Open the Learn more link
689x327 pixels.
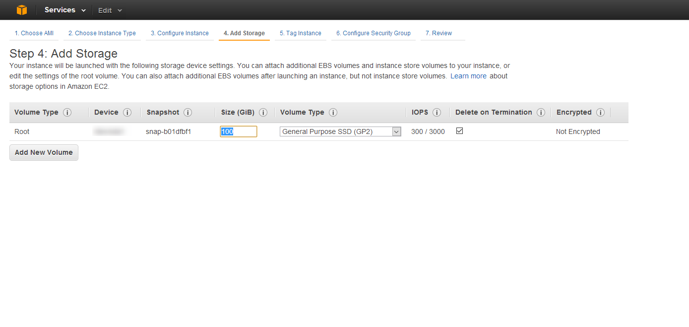click(468, 75)
